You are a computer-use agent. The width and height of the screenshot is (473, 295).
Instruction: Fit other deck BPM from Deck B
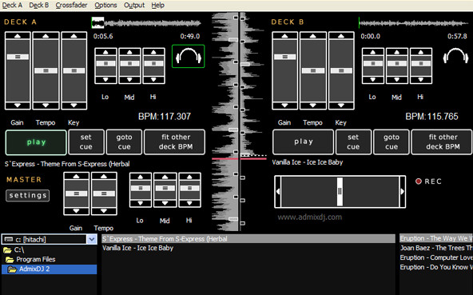(x=442, y=142)
